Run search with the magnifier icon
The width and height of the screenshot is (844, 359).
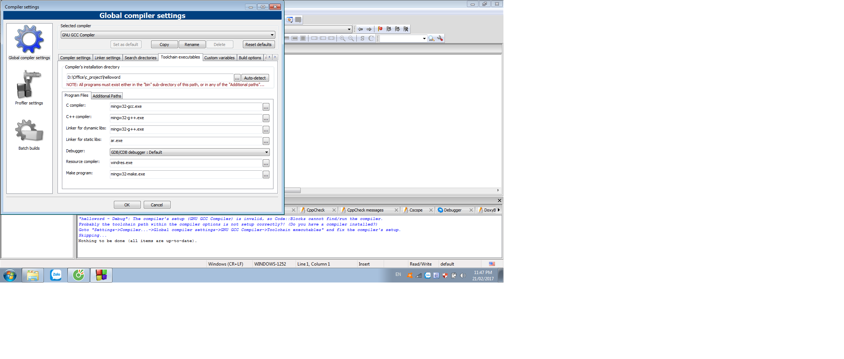(431, 38)
